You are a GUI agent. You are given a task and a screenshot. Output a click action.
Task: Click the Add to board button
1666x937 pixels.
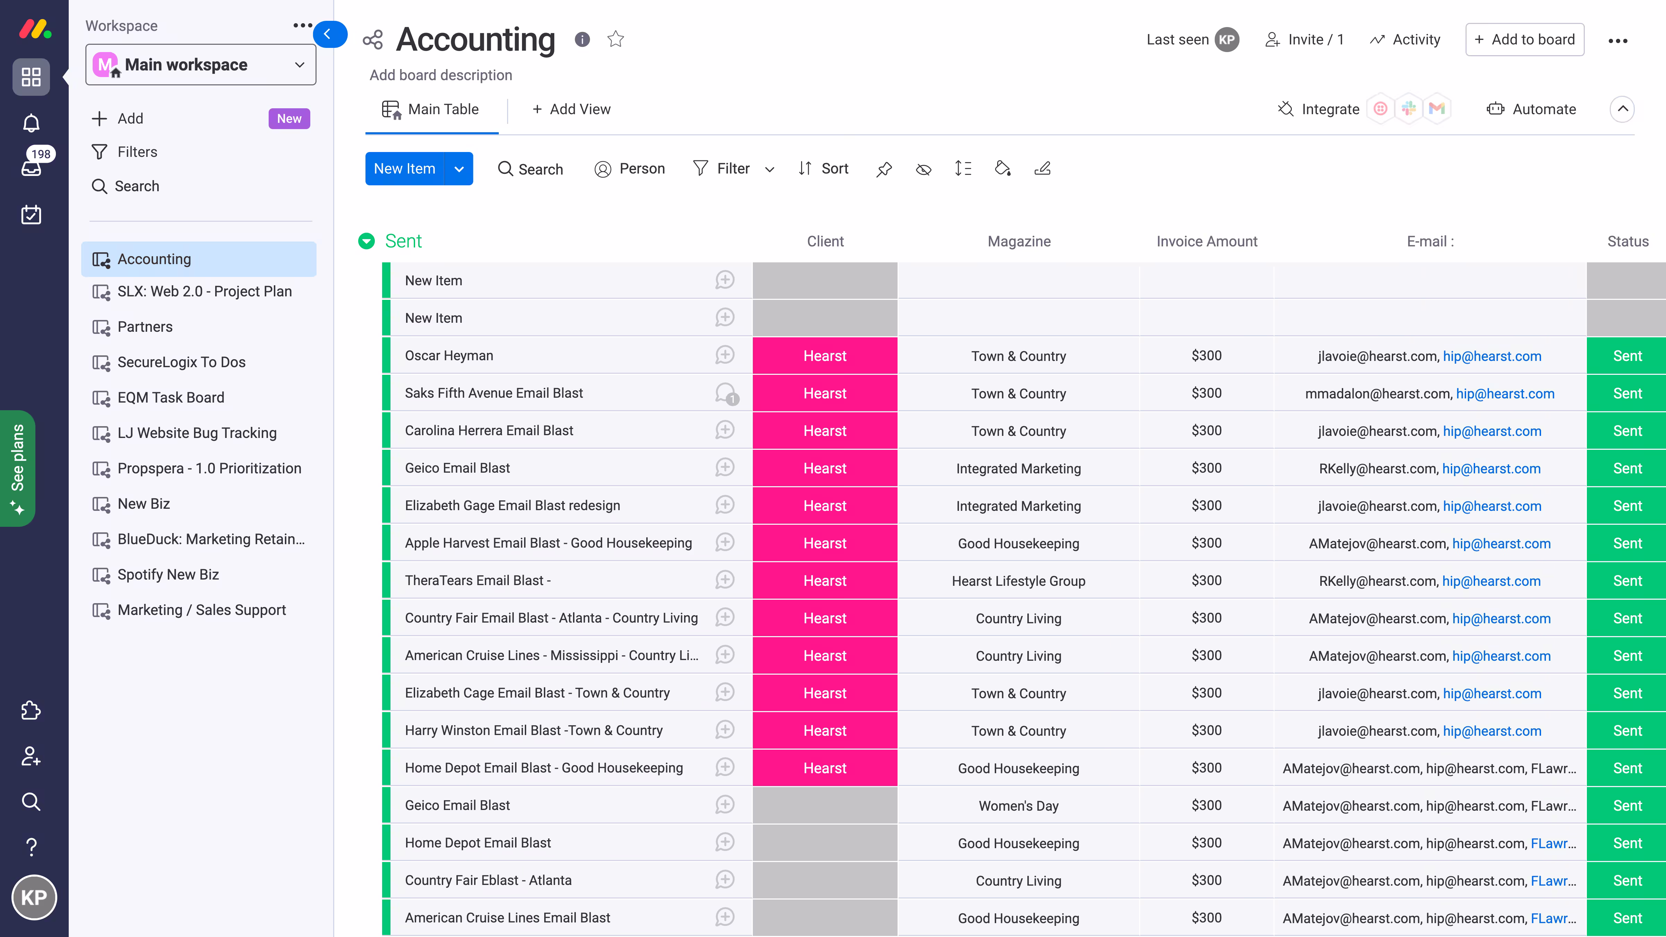pos(1524,40)
